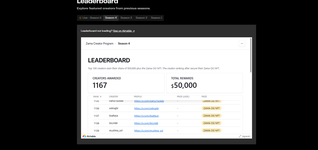Screen dimensions: 318x150
Task: Open the x.com/muslima_sol profile link
Action: 149,131
